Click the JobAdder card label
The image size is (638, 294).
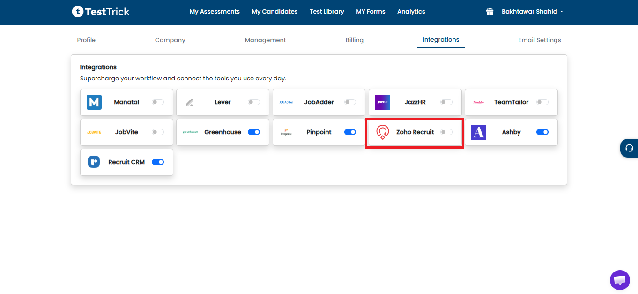tap(319, 102)
